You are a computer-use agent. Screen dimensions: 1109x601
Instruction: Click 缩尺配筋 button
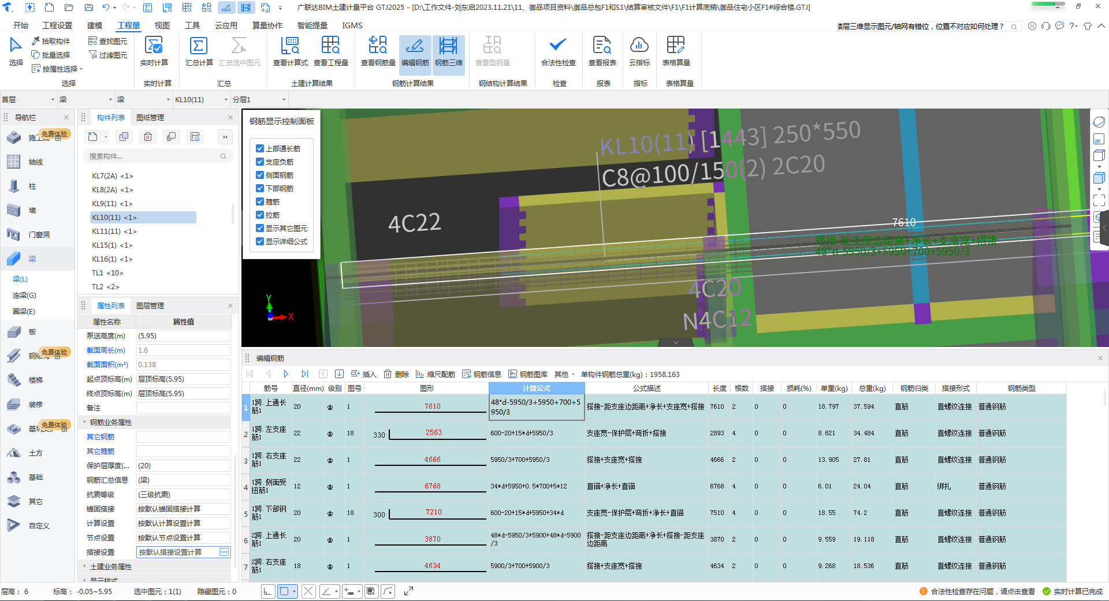coord(436,374)
